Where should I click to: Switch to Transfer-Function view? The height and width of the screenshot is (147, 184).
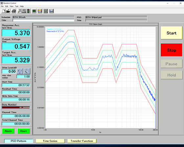[x=82, y=141]
